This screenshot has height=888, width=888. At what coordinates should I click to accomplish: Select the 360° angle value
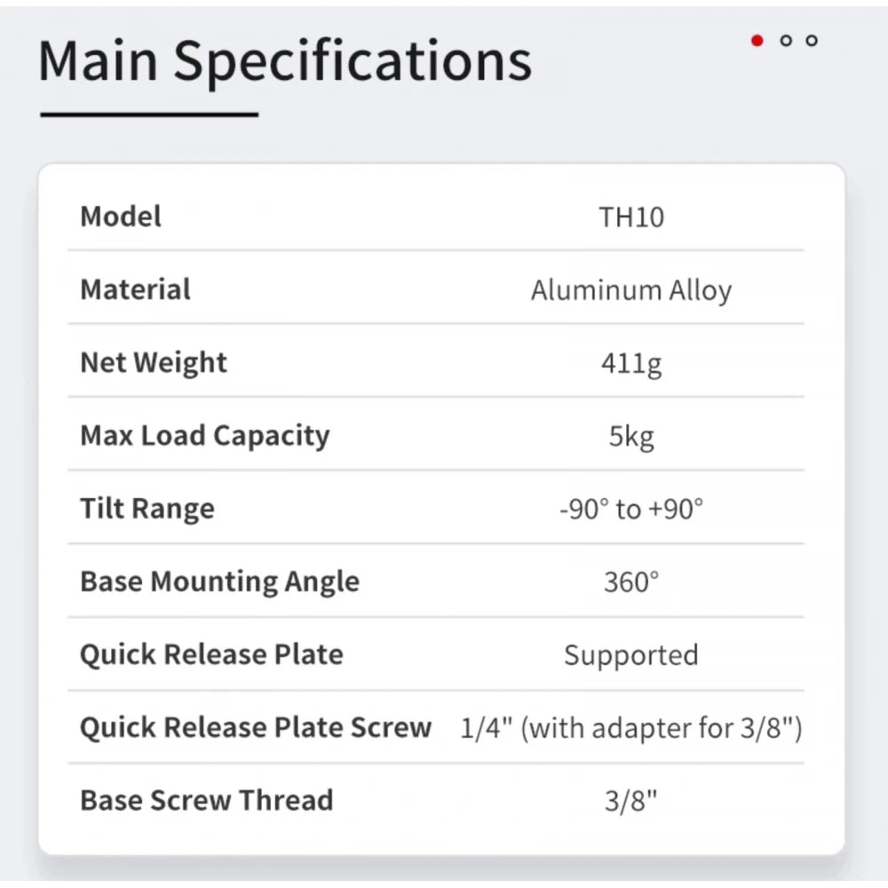pos(631,583)
